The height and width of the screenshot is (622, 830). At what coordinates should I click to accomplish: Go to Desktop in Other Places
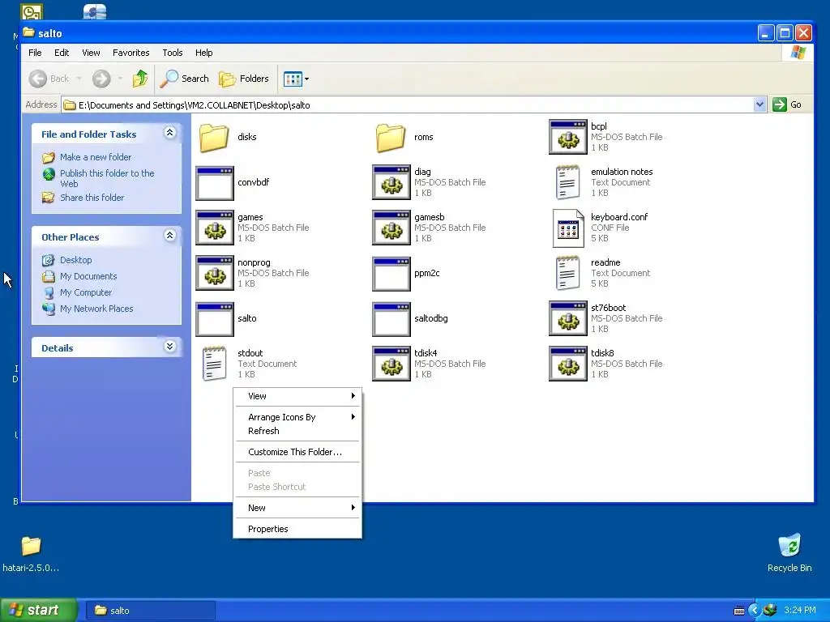(75, 260)
